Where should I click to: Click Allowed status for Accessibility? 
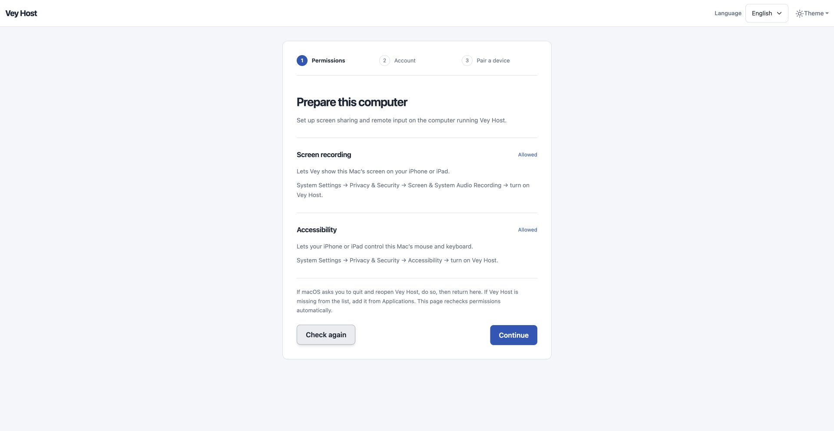tap(527, 230)
